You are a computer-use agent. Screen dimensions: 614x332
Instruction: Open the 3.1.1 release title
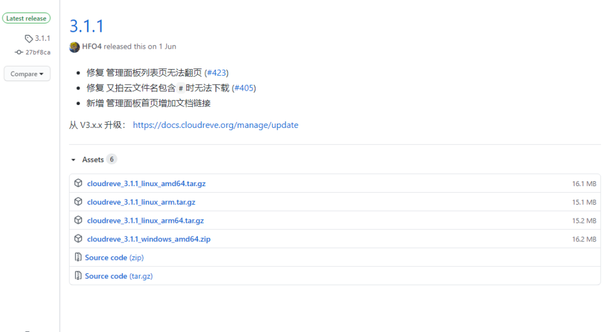click(86, 26)
